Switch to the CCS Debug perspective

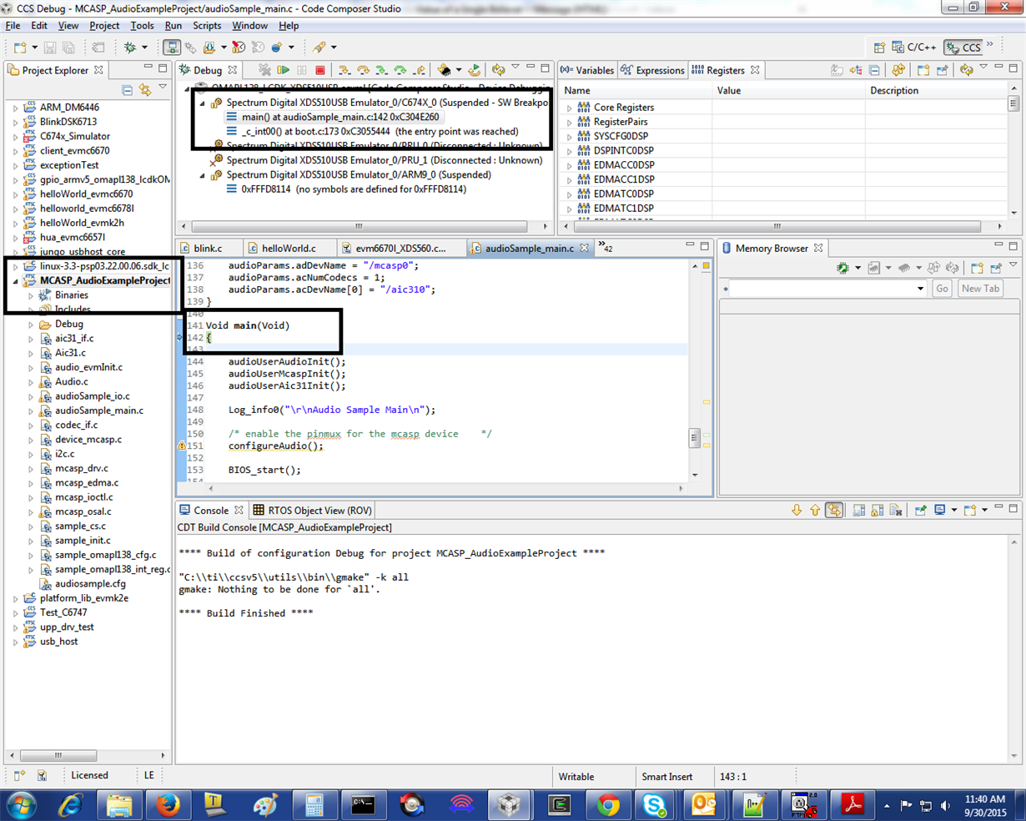[x=963, y=48]
